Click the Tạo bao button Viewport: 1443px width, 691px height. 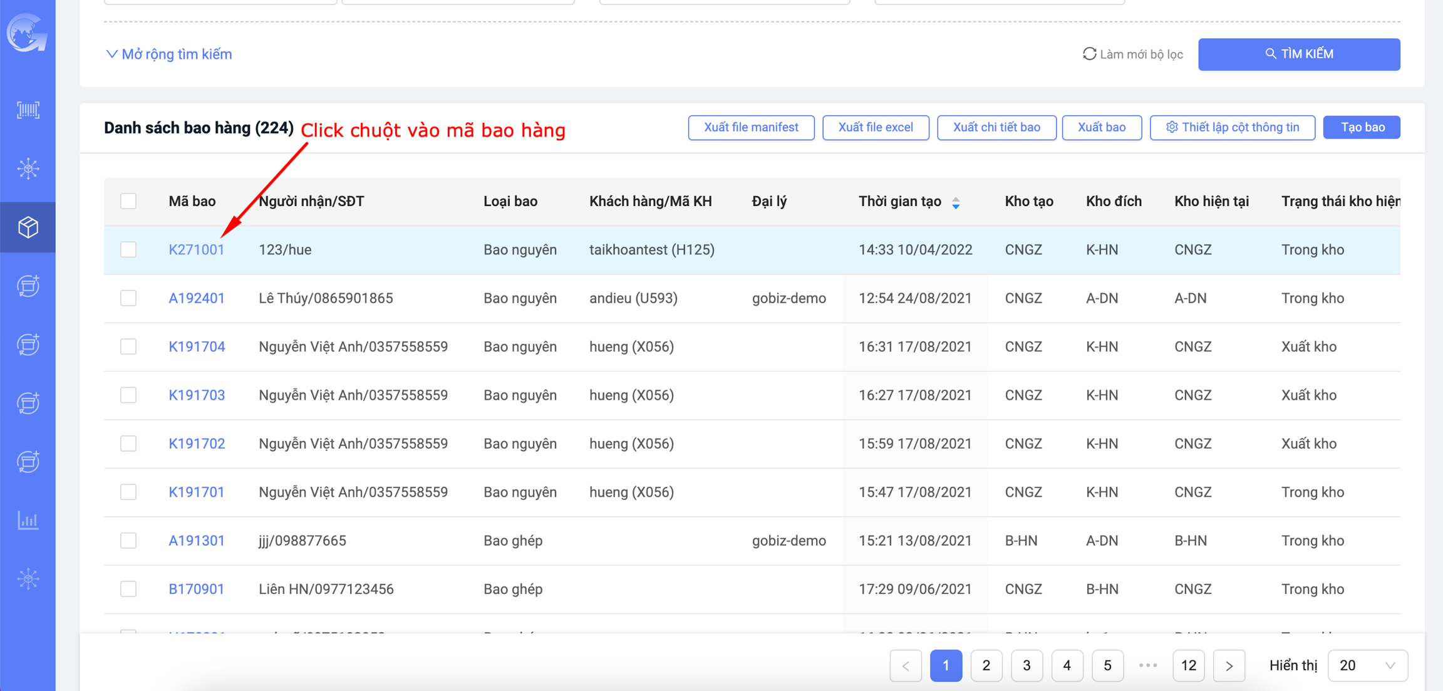pyautogui.click(x=1362, y=127)
